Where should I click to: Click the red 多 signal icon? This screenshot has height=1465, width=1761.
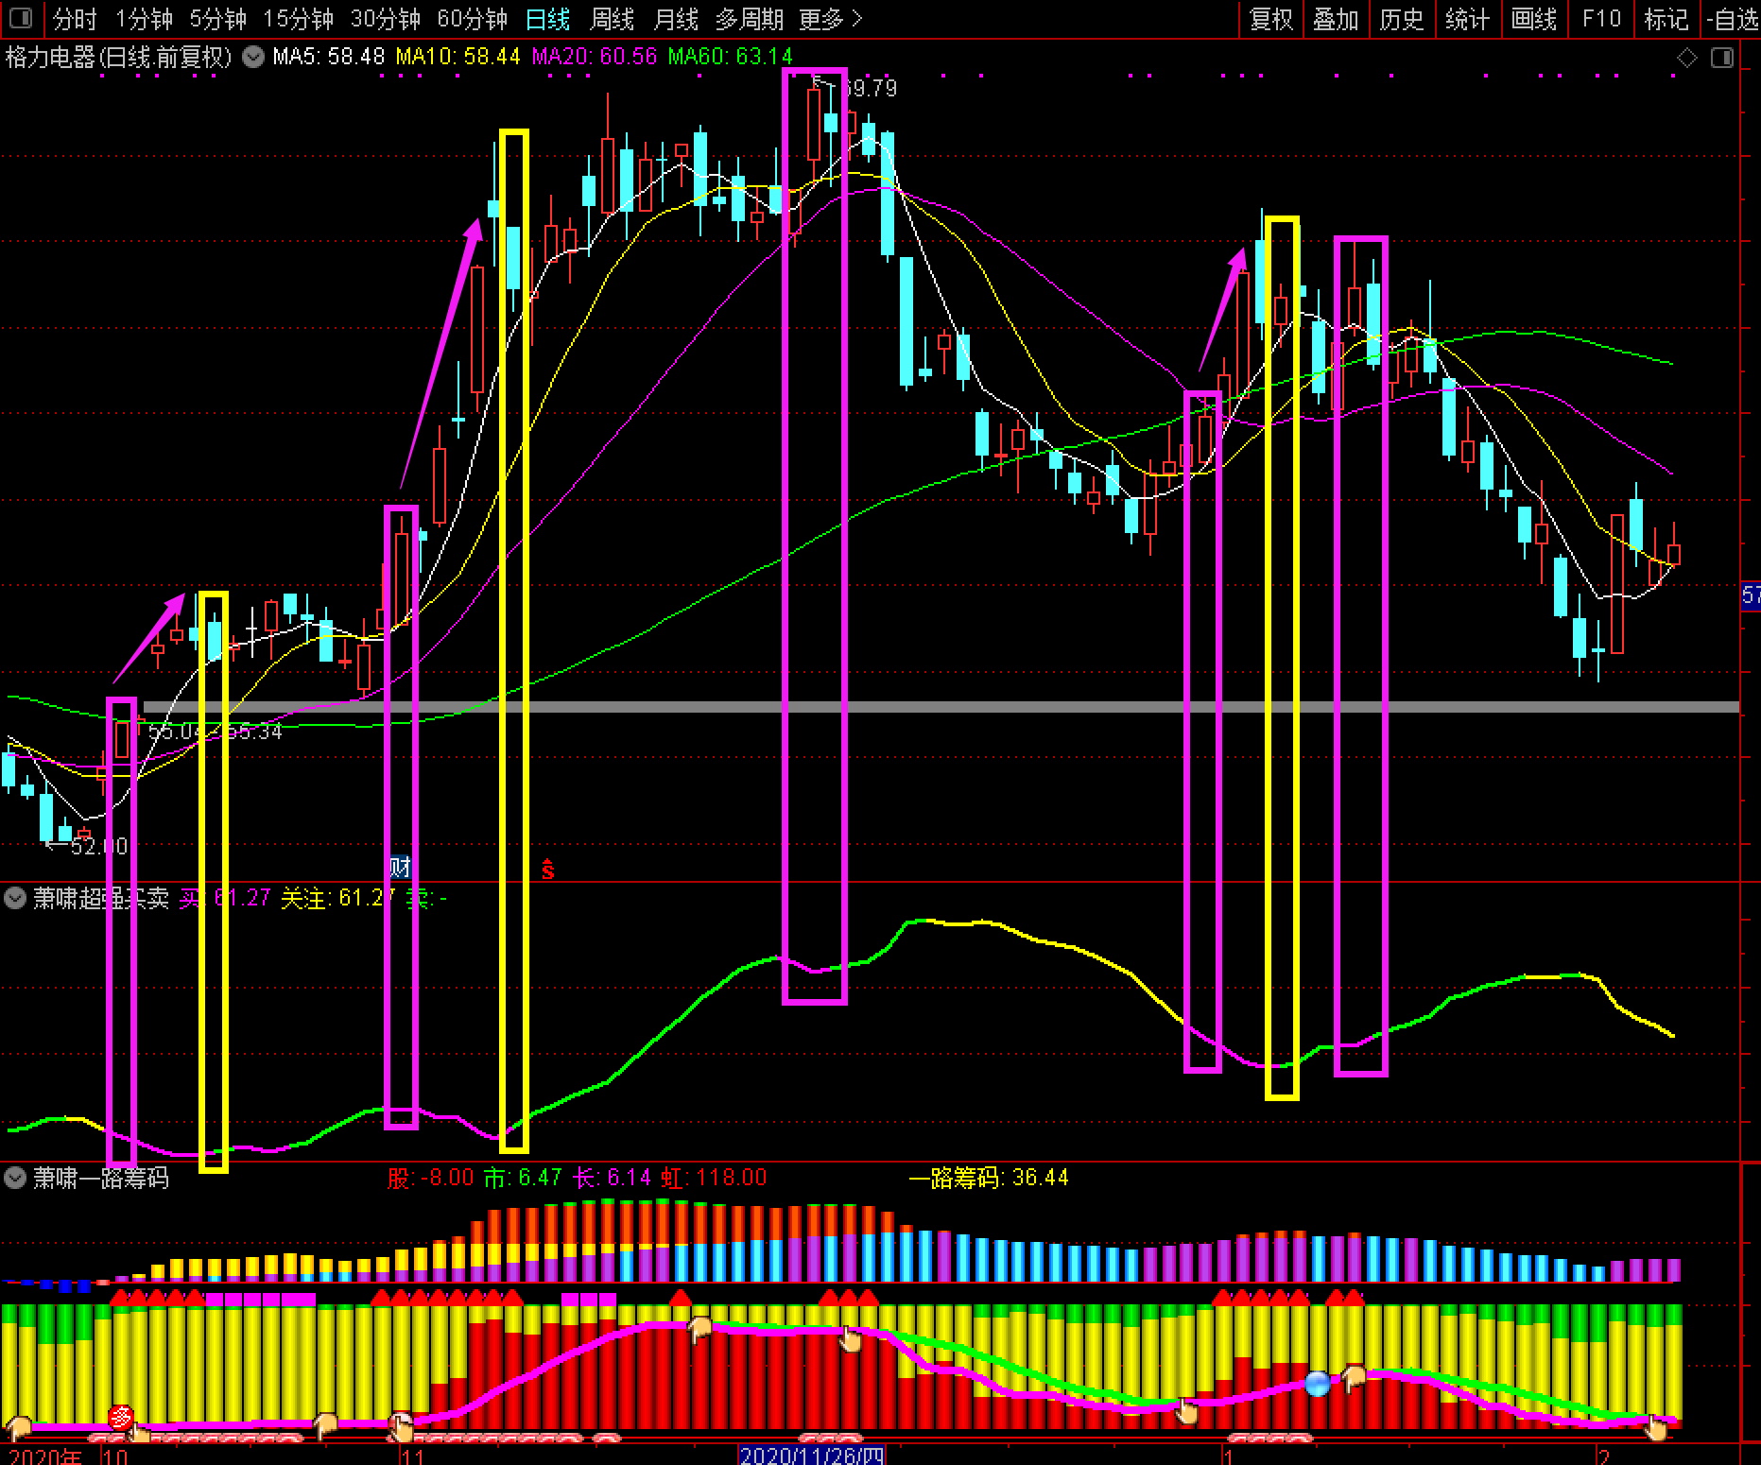pos(121,1418)
